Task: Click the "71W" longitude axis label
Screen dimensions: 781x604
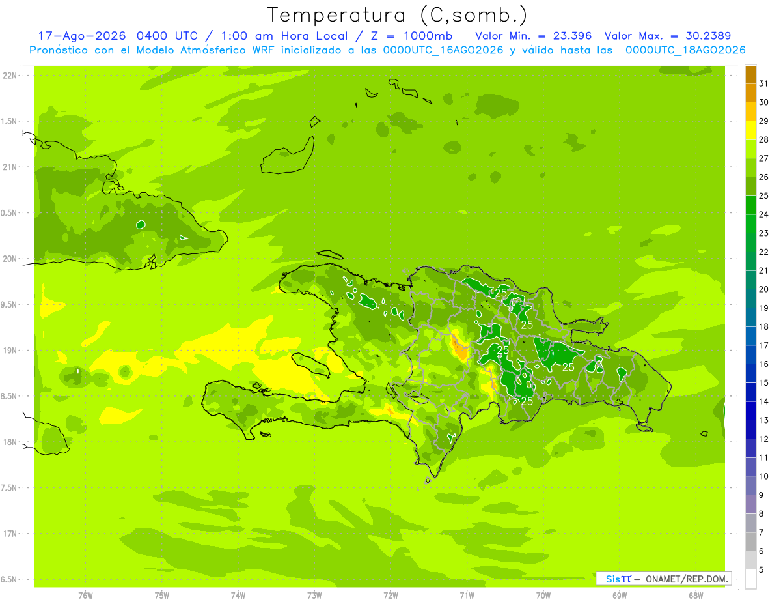Action: (x=467, y=596)
